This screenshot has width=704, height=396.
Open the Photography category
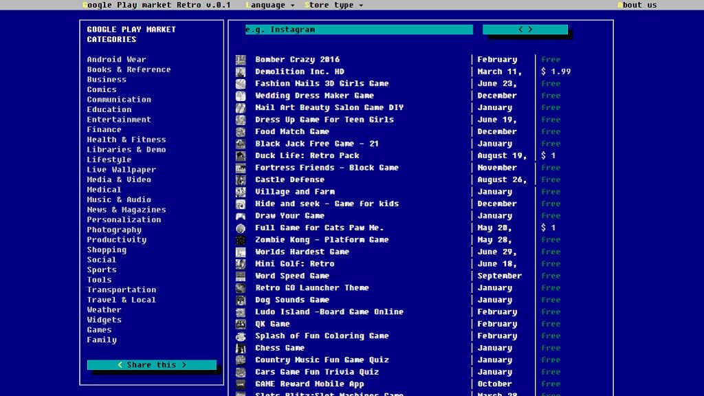click(x=114, y=230)
